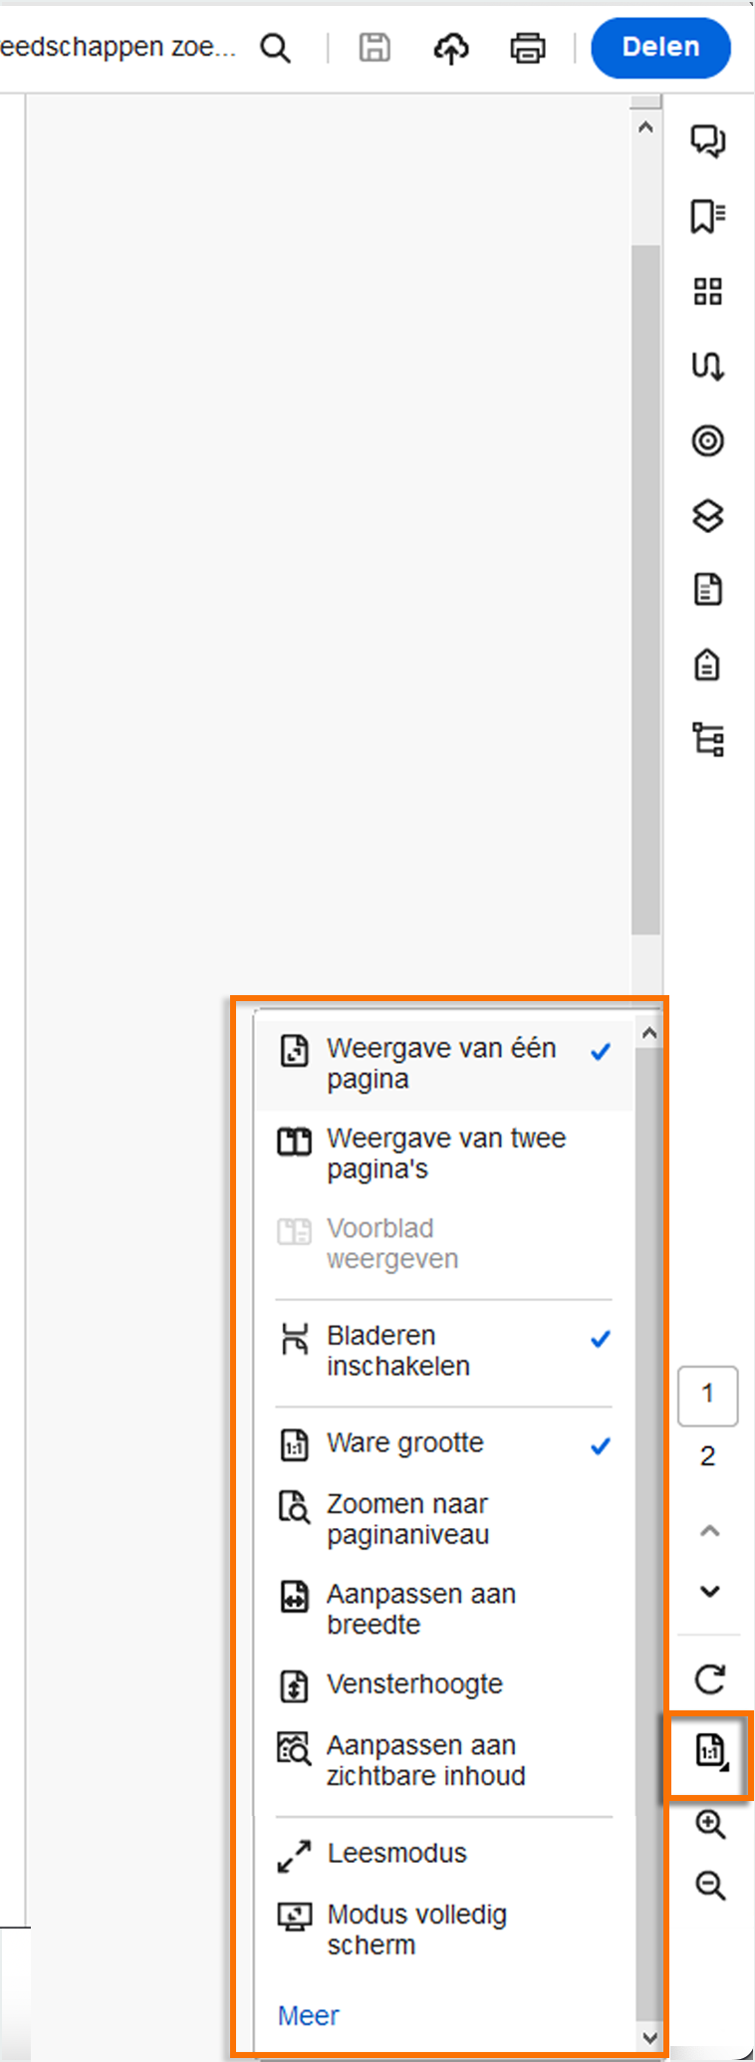
Task: Choose 'Leesmodus' from the menu
Action: [396, 1854]
